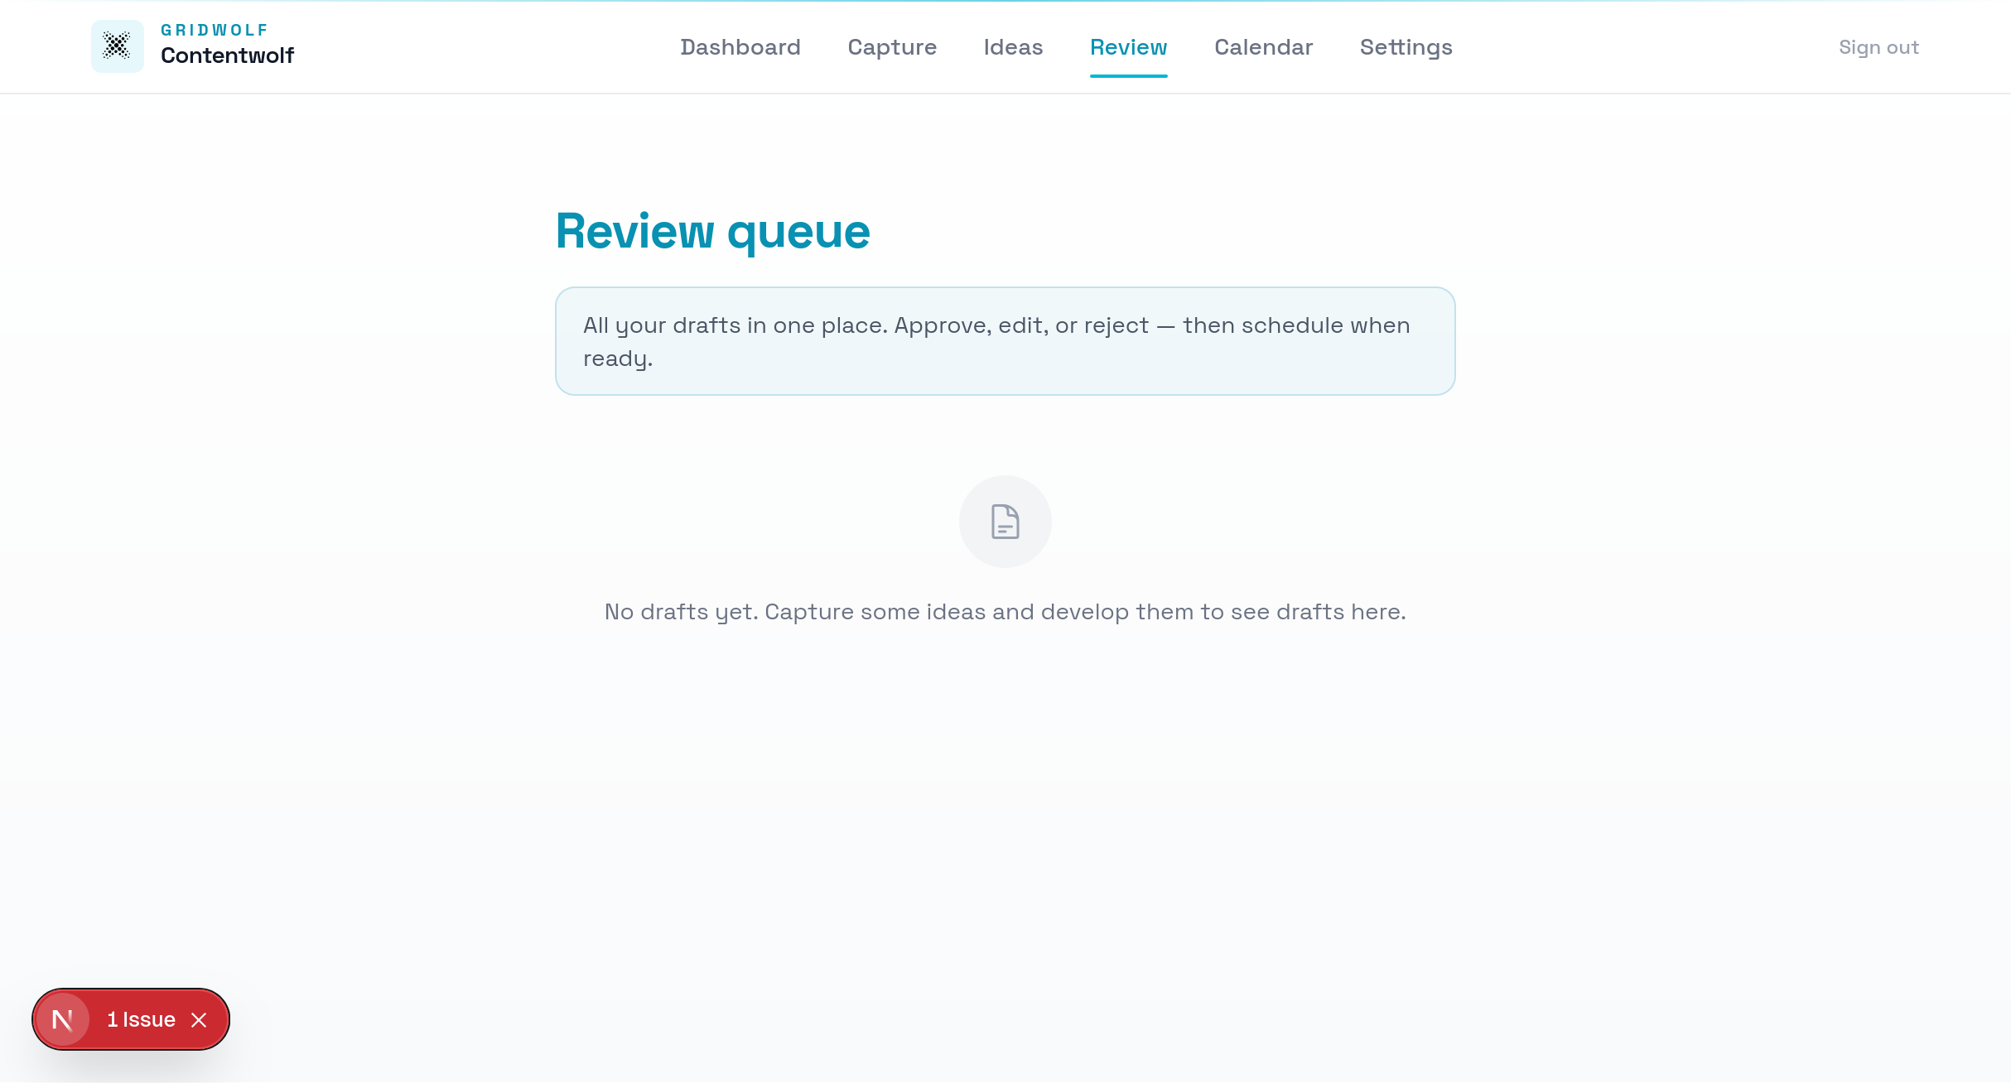The width and height of the screenshot is (2011, 1083).
Task: Switch to the Ideas tab
Action: [x=1013, y=47]
